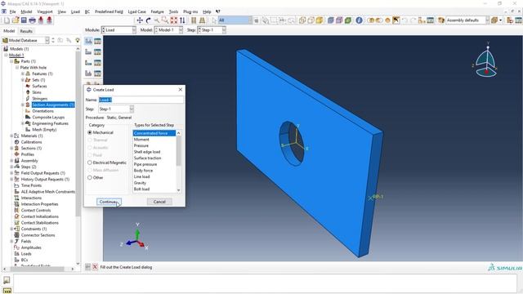Switch to the Model tab
The width and height of the screenshot is (523, 294).
(x=9, y=31)
